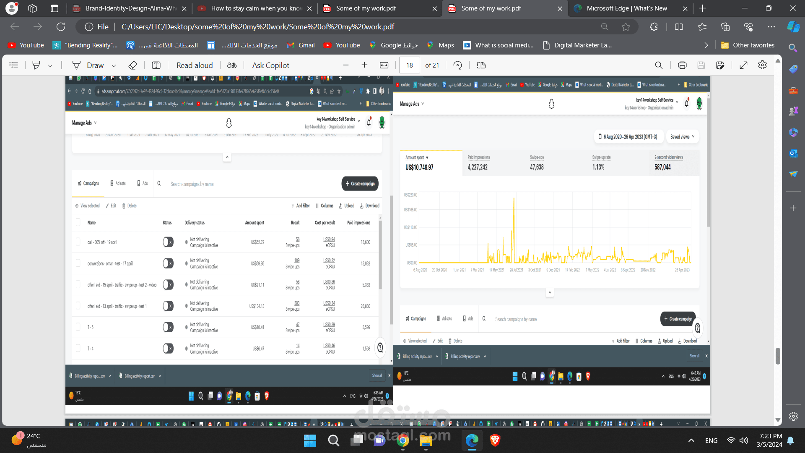805x453 pixels.
Task: Click the Zoom in plus icon
Action: (364, 65)
